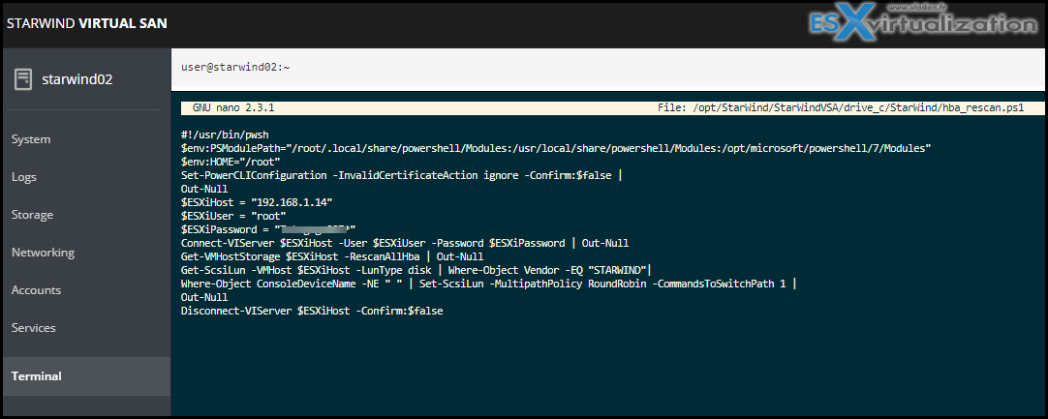Open the System section

click(31, 139)
